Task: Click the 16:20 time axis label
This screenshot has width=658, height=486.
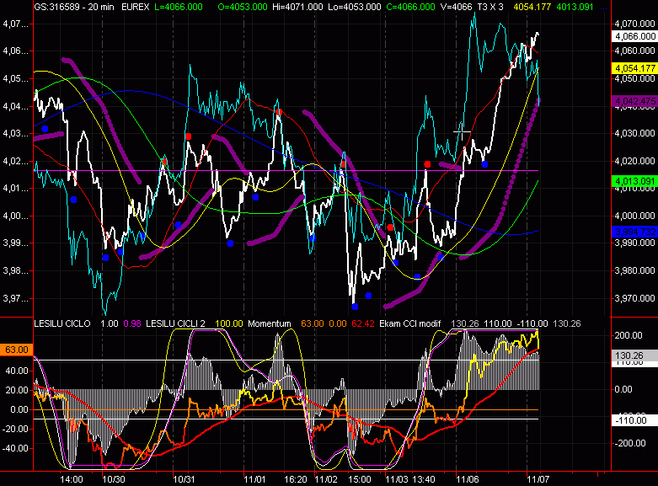Action: [x=296, y=479]
